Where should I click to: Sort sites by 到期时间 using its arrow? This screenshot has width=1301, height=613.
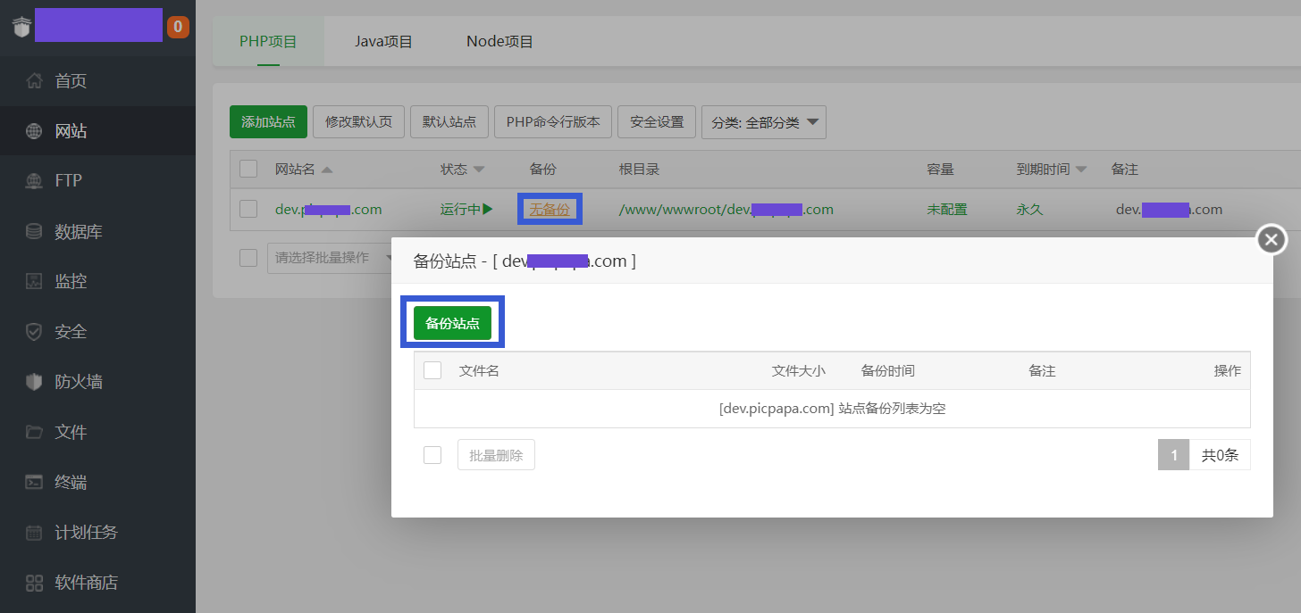point(1079,169)
